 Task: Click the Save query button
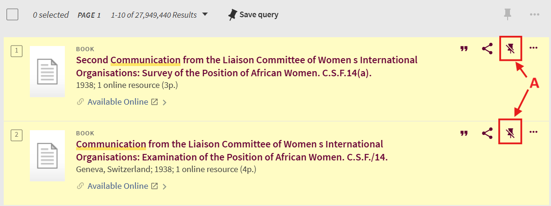[253, 14]
